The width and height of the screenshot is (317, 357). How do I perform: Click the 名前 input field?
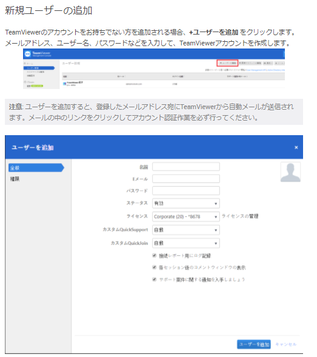[186, 167]
